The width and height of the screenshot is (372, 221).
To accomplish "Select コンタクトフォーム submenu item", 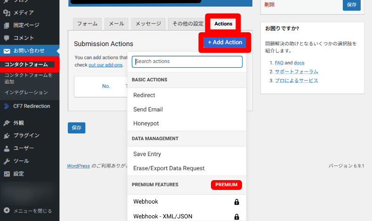I will click(26, 64).
